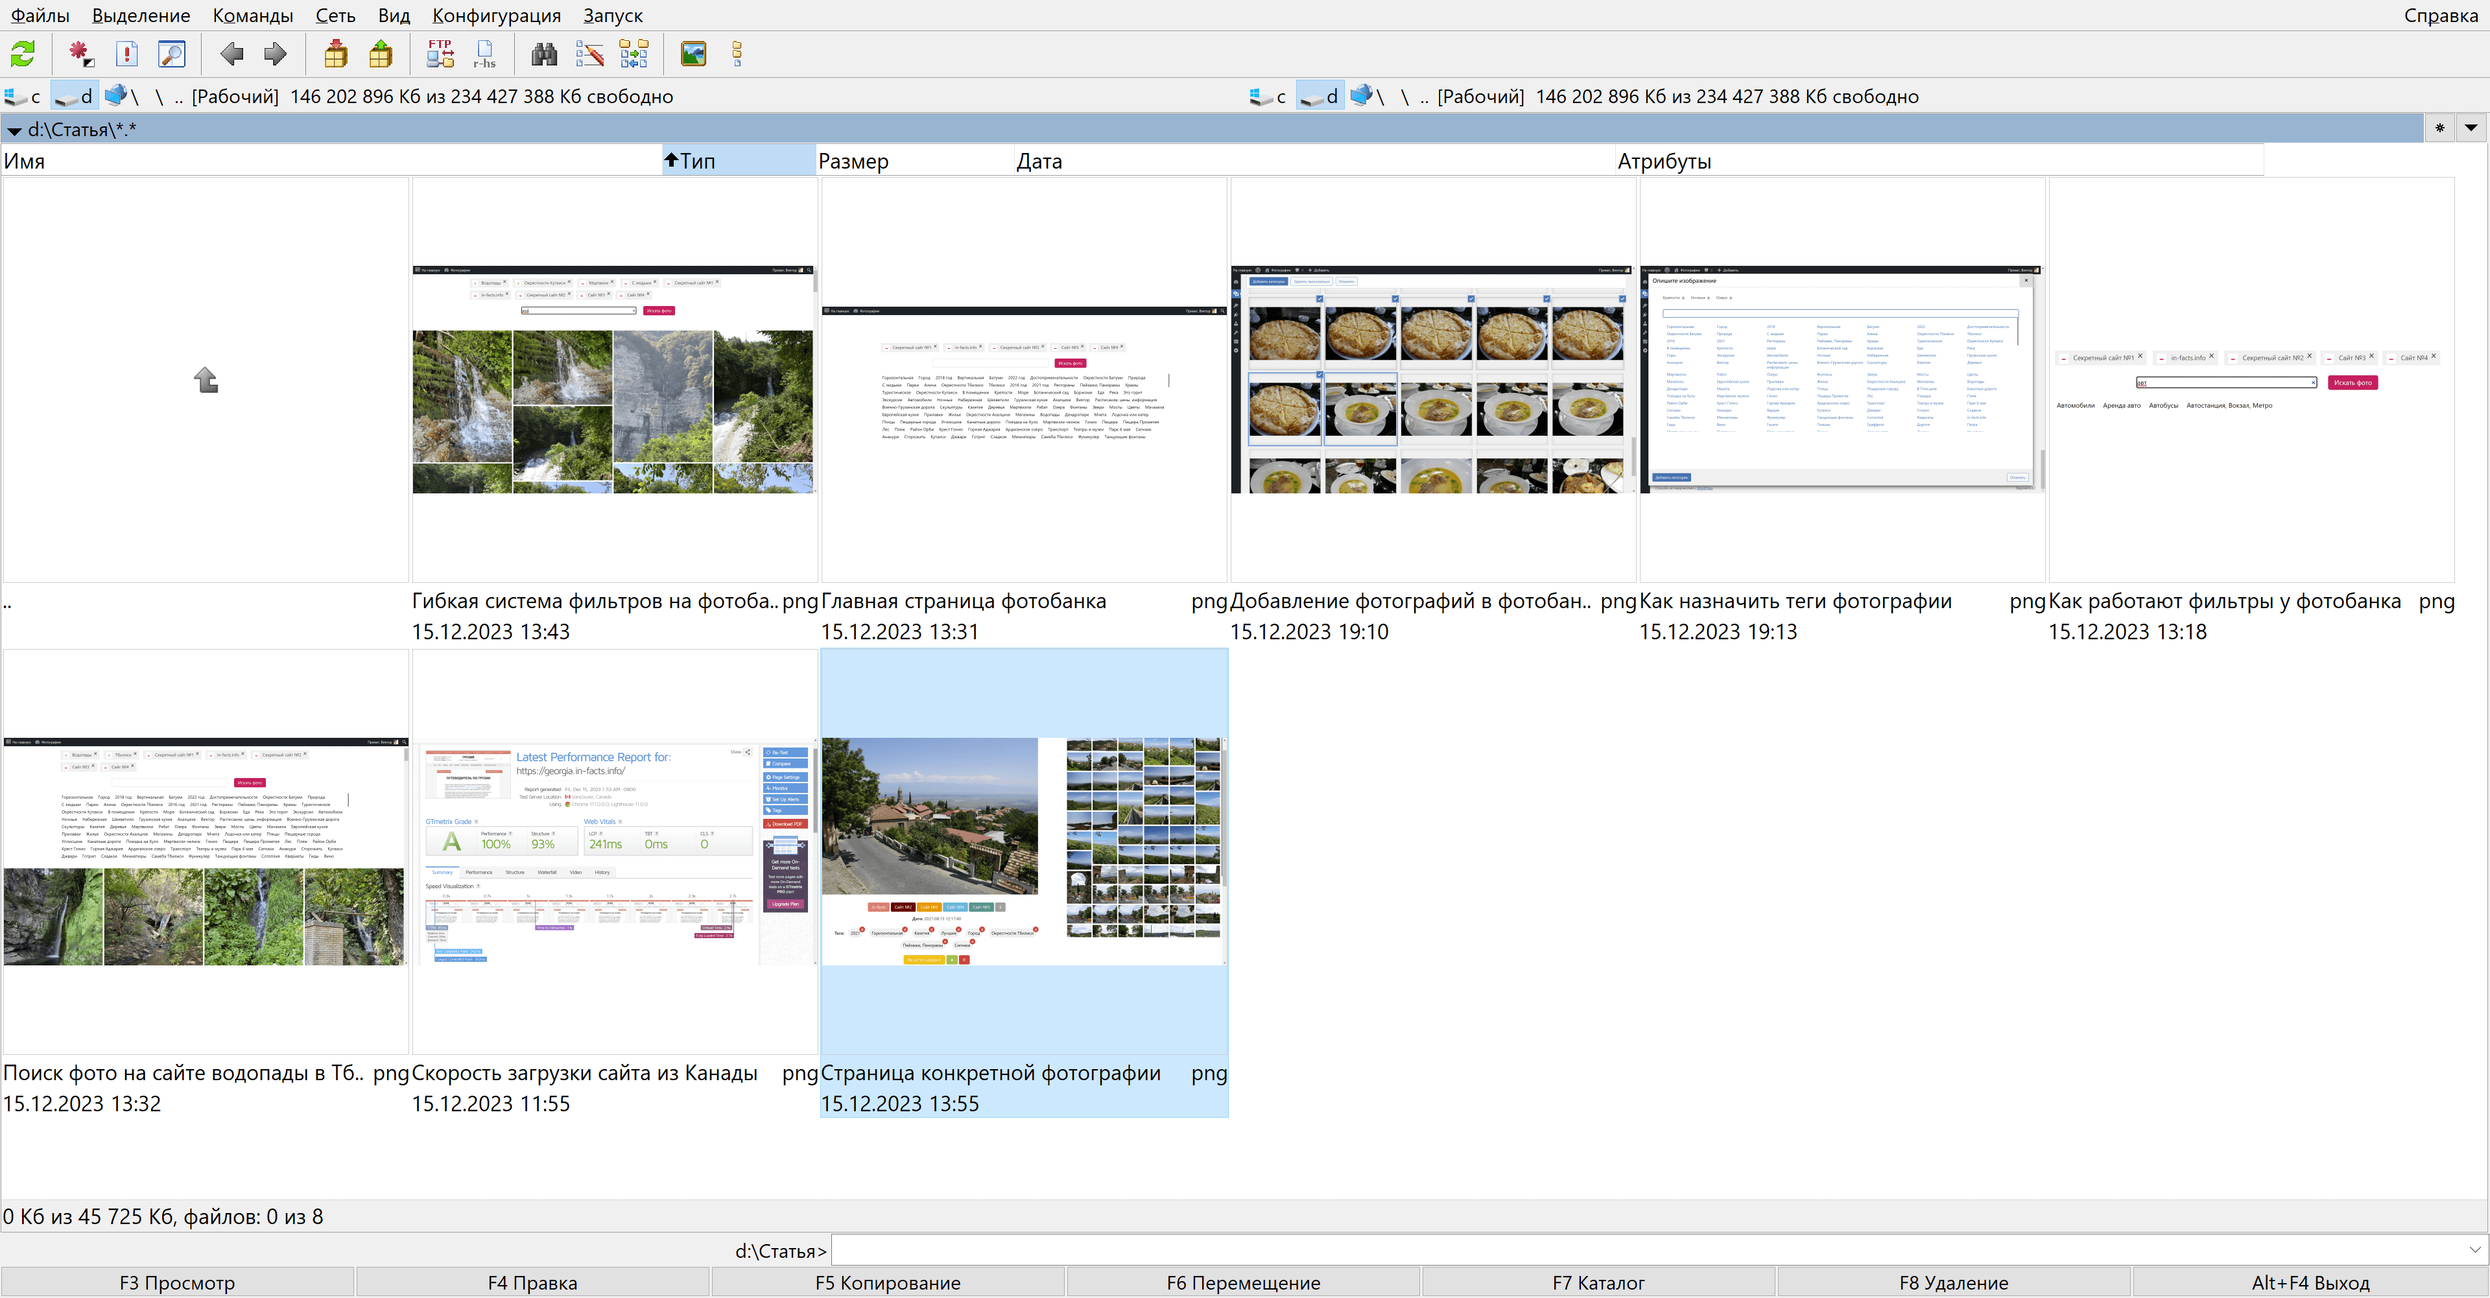Select the Скорость загрузки сайта из Канады thumbnail
2490x1298 pixels.
click(x=614, y=851)
